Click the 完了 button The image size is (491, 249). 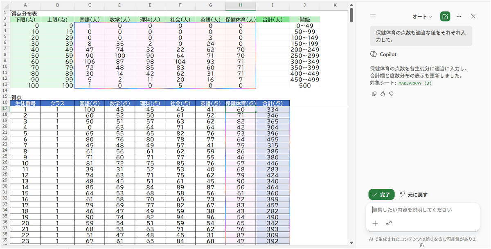[381, 195]
